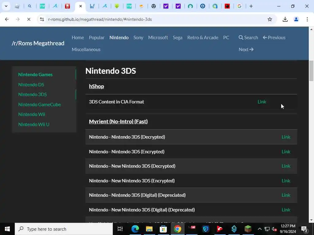Open the Myrient (No-Intro) (Fast) heading link
This screenshot has height=235, width=314.
(118, 121)
